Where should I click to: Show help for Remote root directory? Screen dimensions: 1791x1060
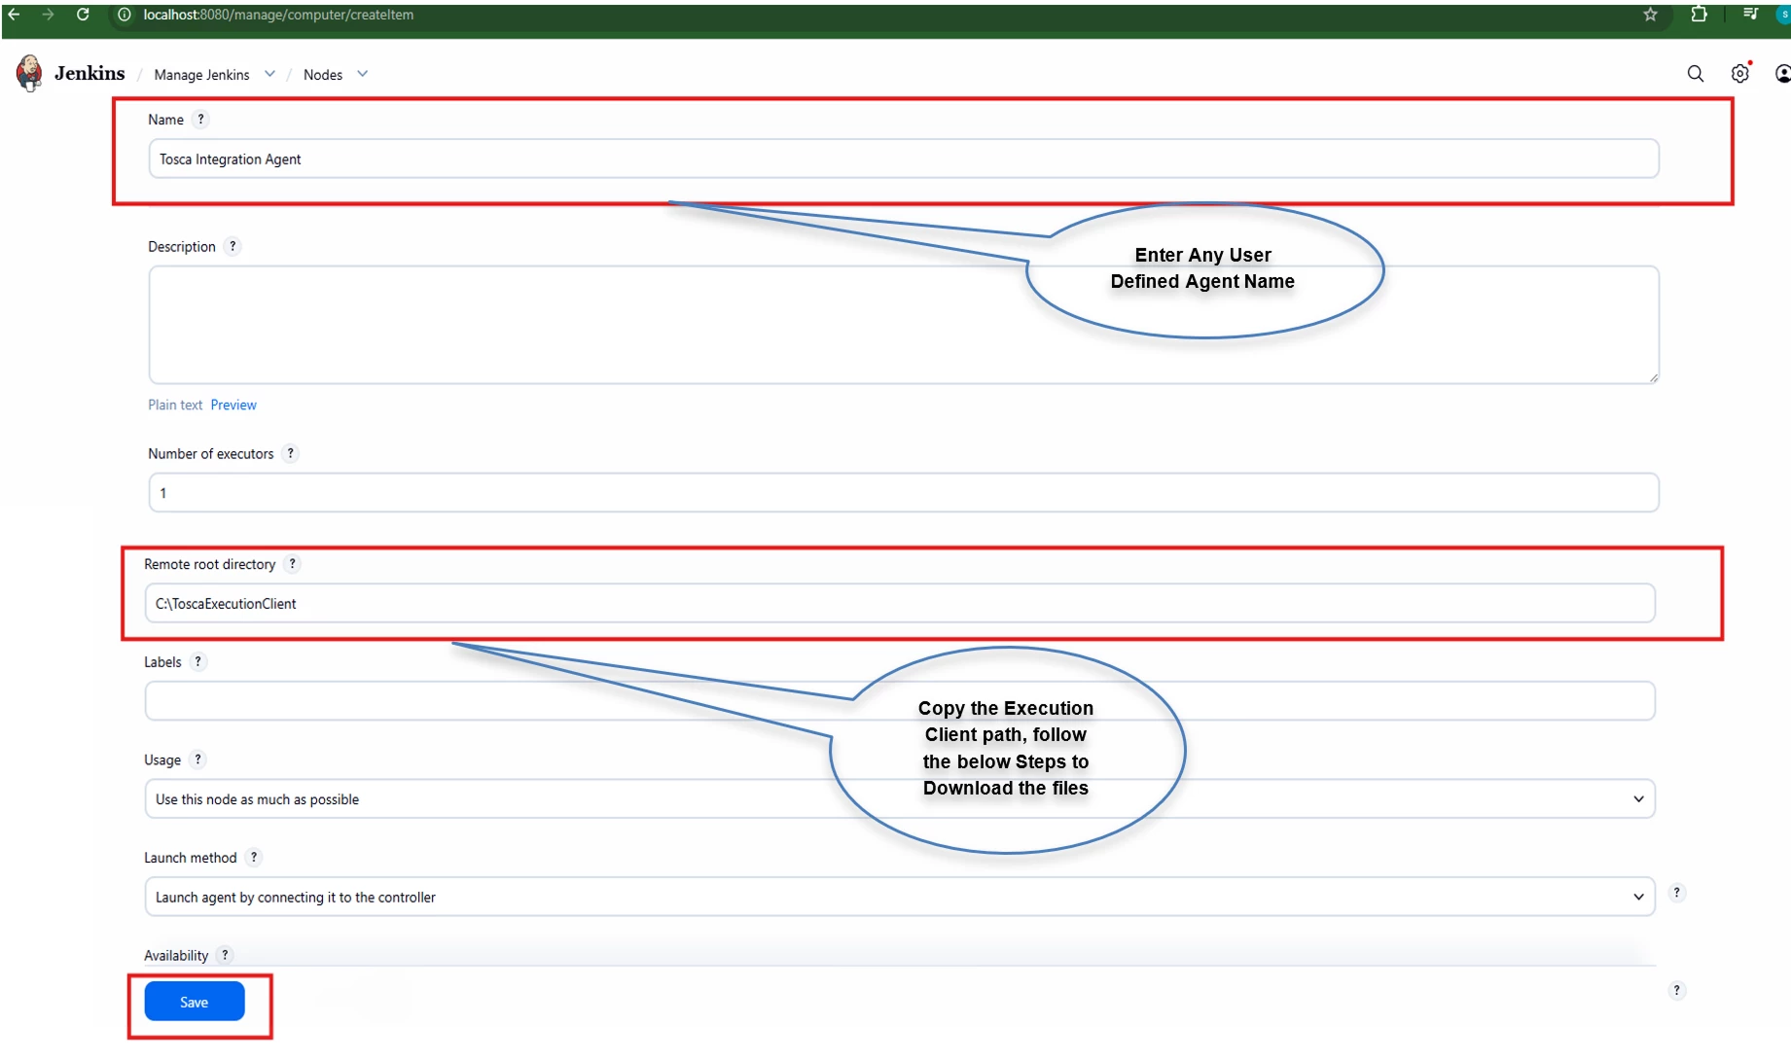[x=292, y=564]
